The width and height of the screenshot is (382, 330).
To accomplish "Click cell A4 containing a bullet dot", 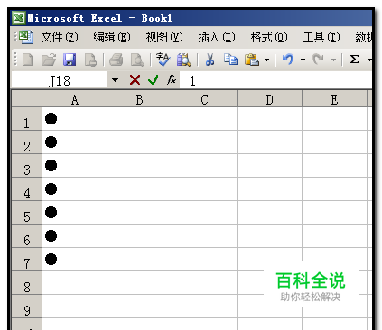I will (75, 189).
